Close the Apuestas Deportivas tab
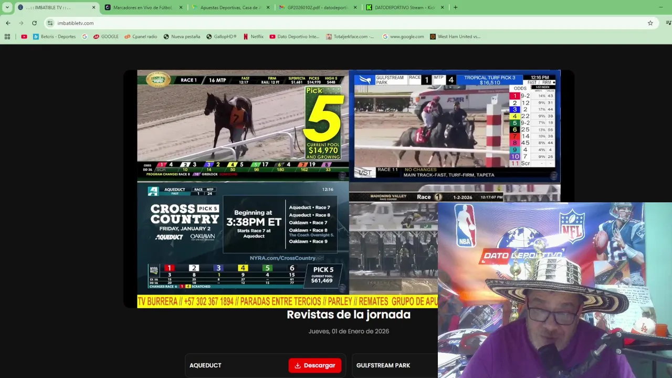Image resolution: width=672 pixels, height=378 pixels. pos(268,7)
